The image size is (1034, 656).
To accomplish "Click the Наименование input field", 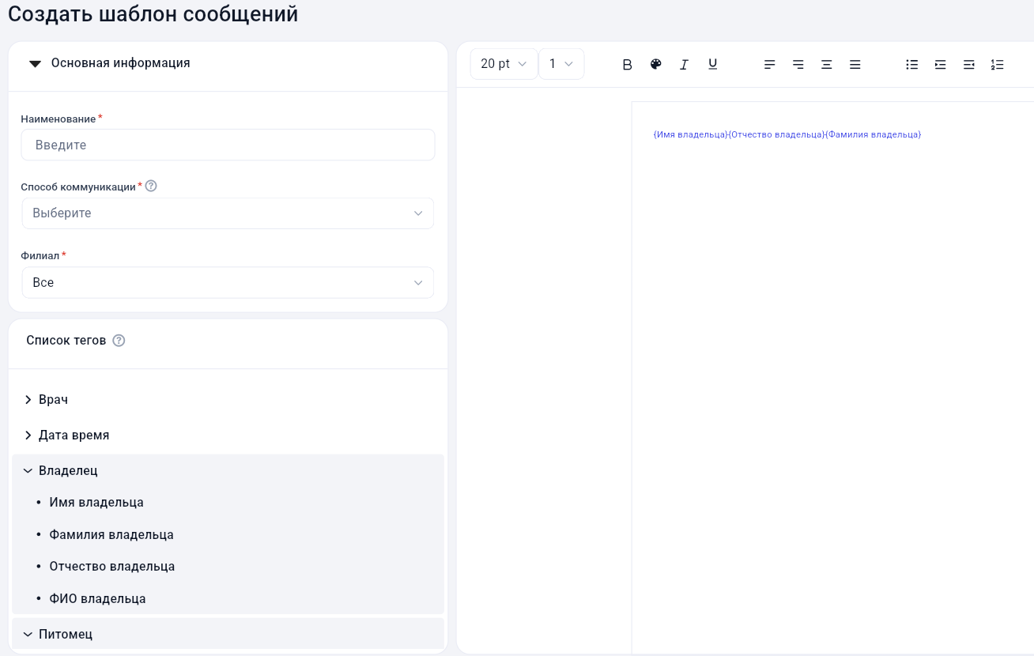I will pyautogui.click(x=228, y=145).
